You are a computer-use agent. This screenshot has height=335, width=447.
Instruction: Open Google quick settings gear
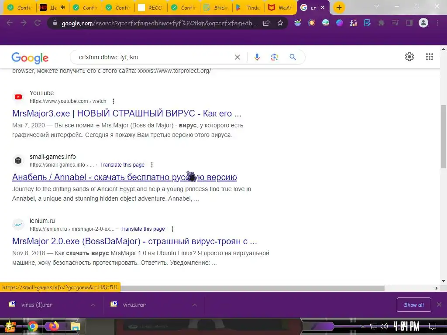pyautogui.click(x=409, y=57)
